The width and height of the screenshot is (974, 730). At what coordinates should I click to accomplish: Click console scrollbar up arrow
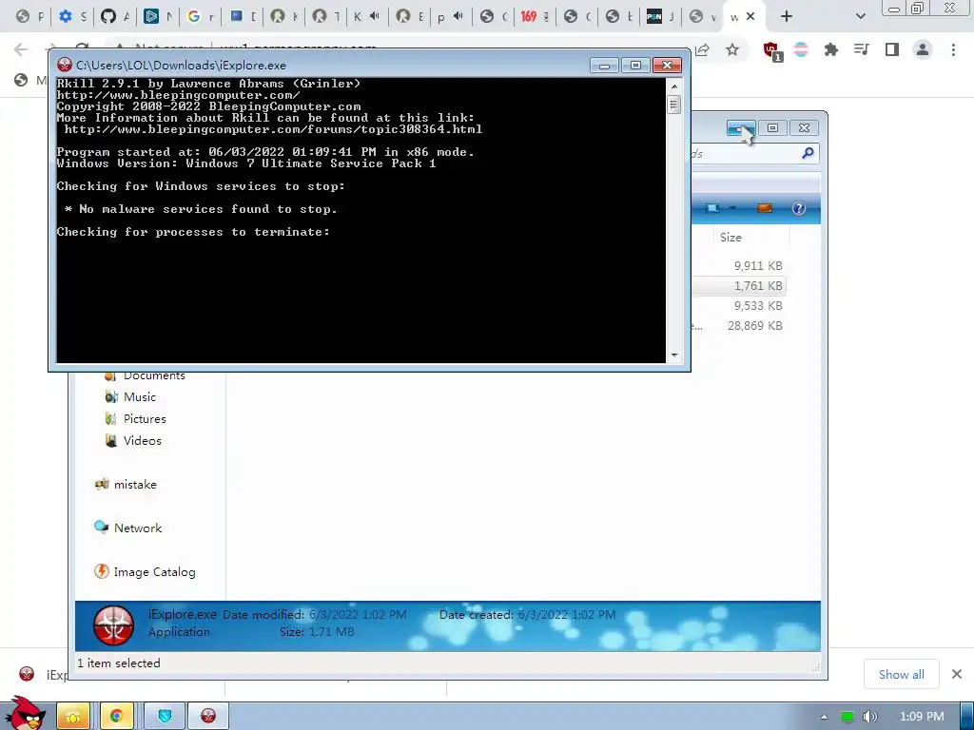coord(674,86)
